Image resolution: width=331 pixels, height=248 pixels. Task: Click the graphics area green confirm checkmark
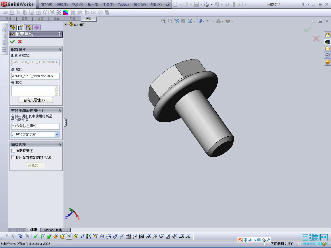click(307, 30)
